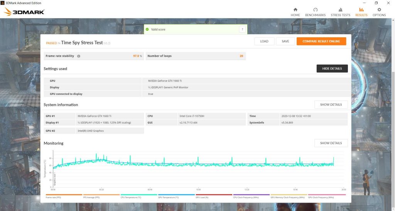Click the Time value 2020-12-08 13:32
Screen dimensions: 395x211
click(296, 116)
